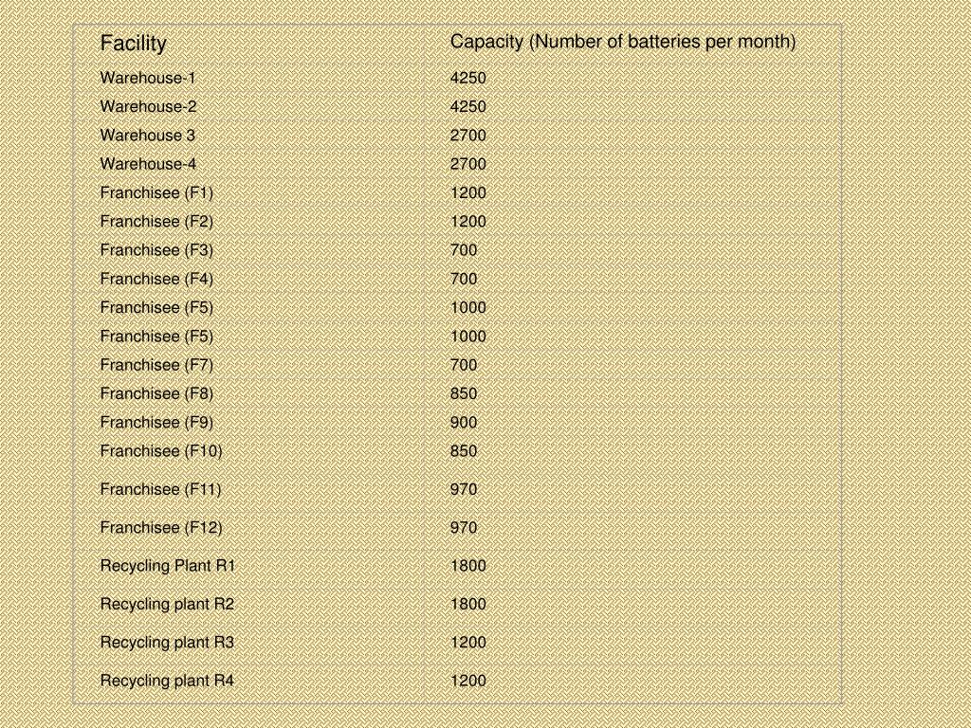Select the "Franchisee (F2)" label

(x=156, y=222)
